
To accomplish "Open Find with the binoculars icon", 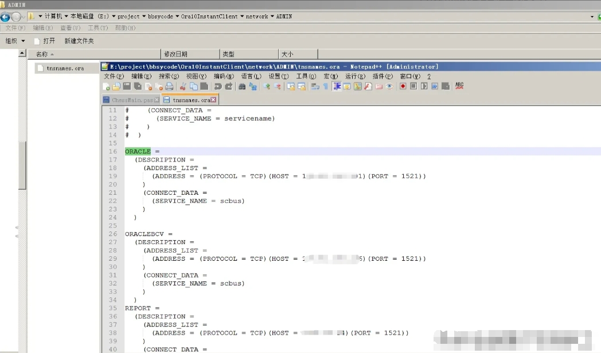I will (242, 87).
